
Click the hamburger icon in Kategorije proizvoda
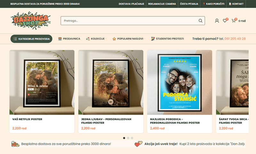pyautogui.click(x=15, y=39)
